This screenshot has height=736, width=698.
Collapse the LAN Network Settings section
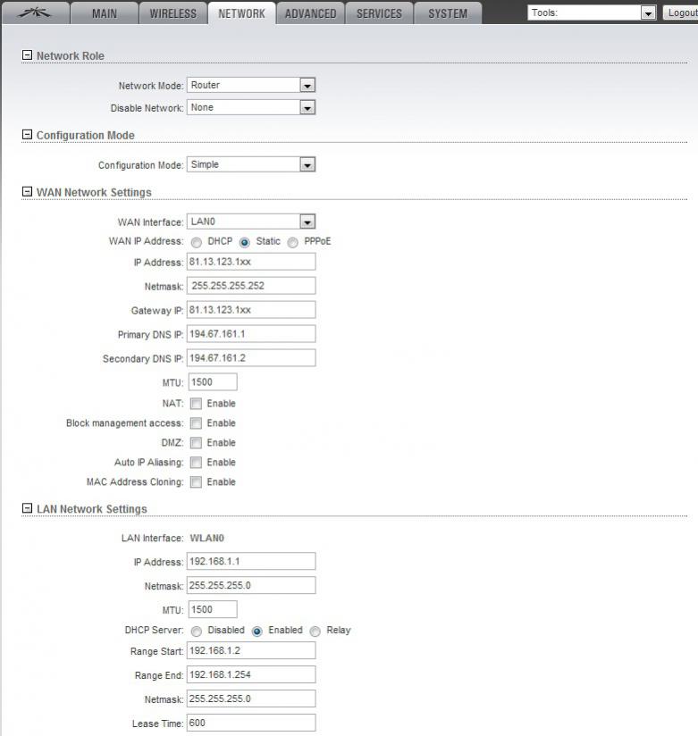coord(27,509)
